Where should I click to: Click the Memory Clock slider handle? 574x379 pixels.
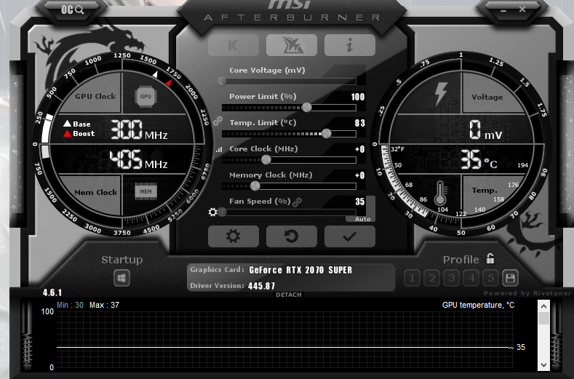click(255, 186)
